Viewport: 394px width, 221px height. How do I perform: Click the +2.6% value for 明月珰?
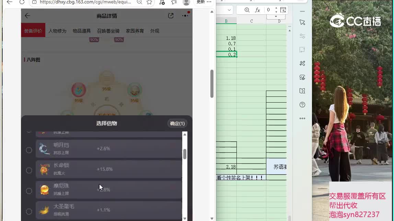pyautogui.click(x=104, y=149)
